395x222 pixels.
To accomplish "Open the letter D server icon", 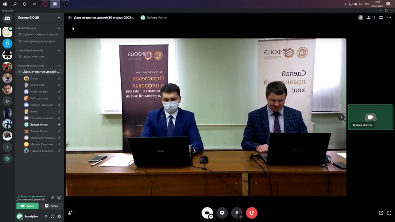I will (7, 101).
